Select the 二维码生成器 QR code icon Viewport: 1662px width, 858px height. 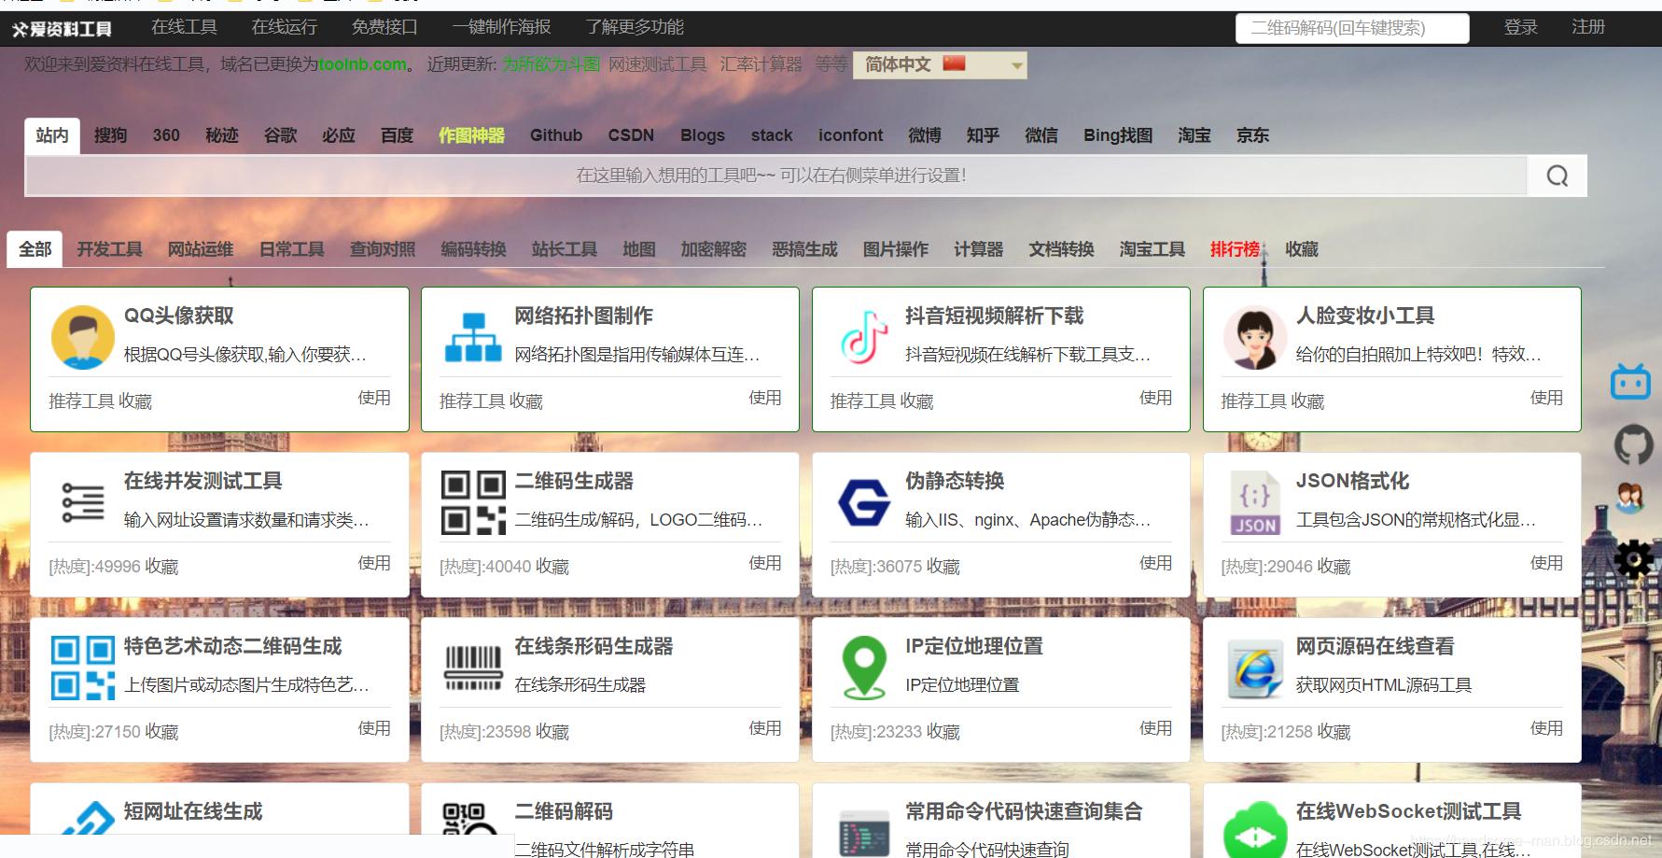tap(473, 502)
